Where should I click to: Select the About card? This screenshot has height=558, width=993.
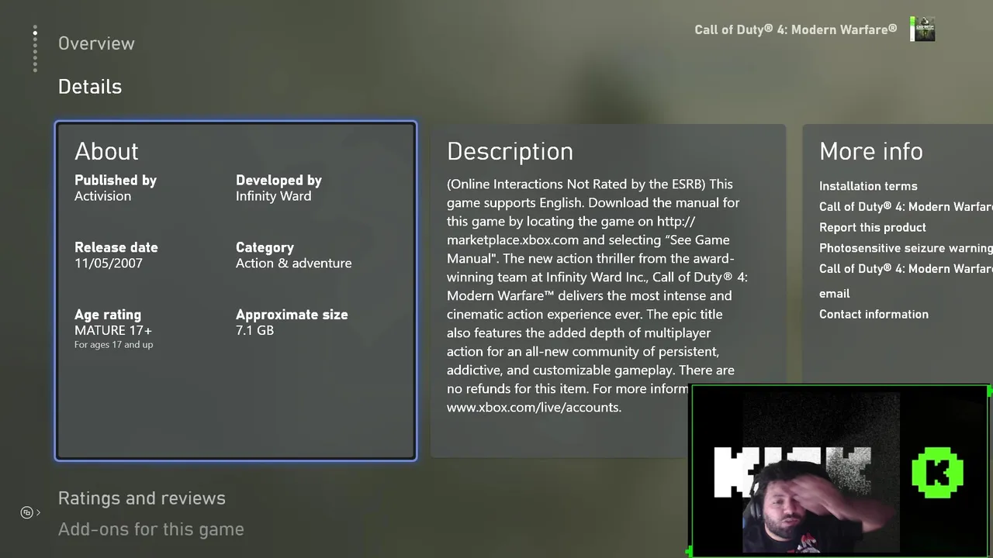click(x=236, y=291)
